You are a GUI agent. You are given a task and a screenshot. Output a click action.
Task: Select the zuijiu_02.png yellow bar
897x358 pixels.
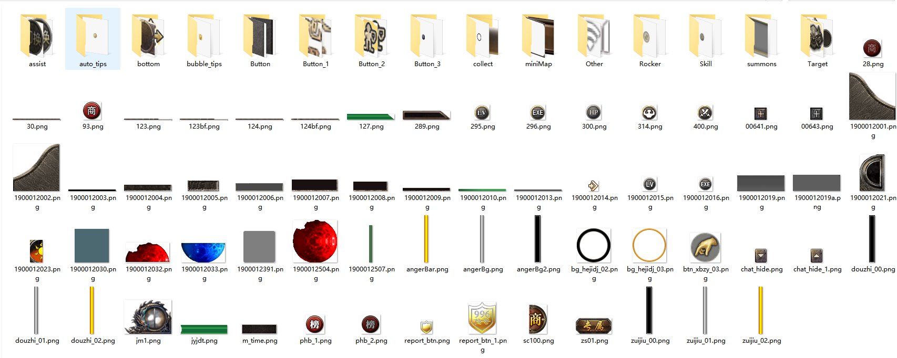click(x=761, y=310)
